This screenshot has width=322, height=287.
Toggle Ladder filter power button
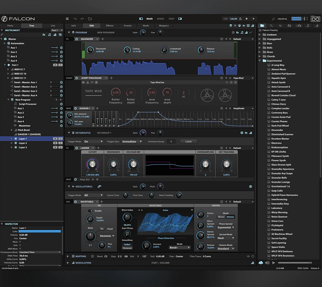click(77, 148)
